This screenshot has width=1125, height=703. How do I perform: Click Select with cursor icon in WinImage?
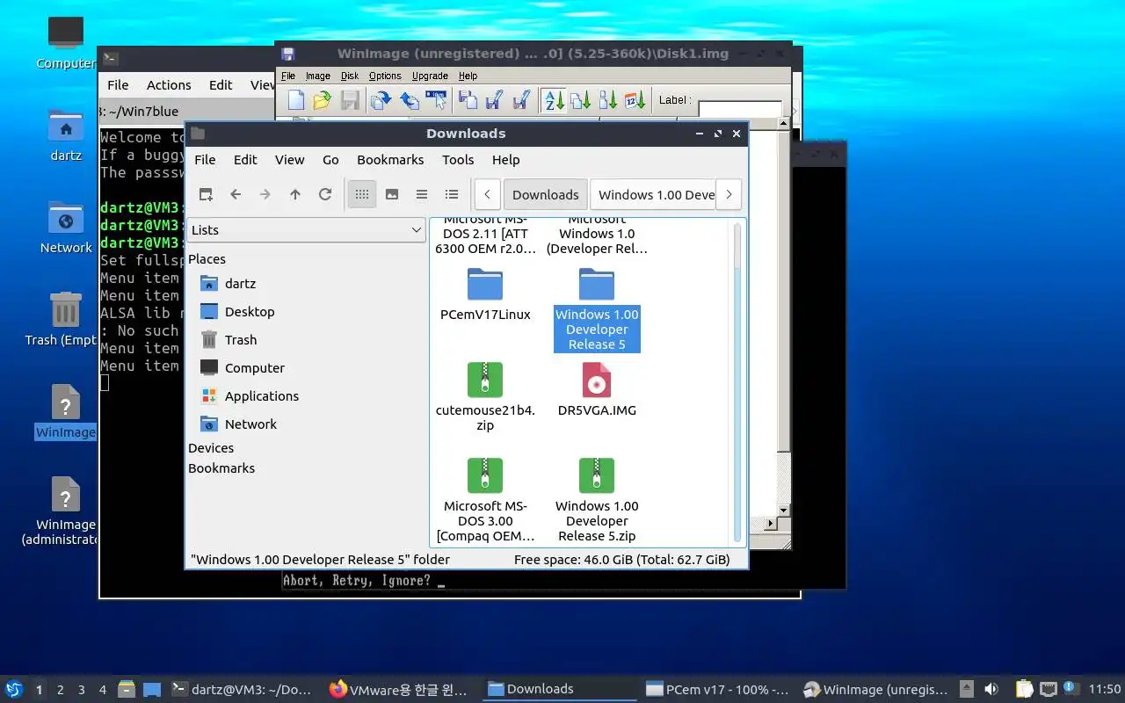(436, 100)
